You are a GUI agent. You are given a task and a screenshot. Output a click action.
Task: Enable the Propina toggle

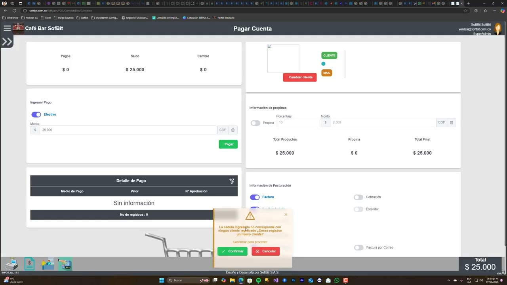(255, 123)
